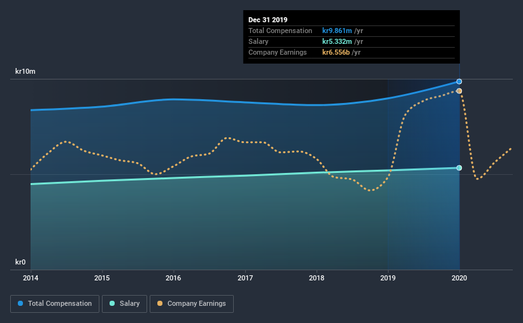523x323 pixels.
Task: Click the 2020 x-axis label
Action: pyautogui.click(x=459, y=278)
